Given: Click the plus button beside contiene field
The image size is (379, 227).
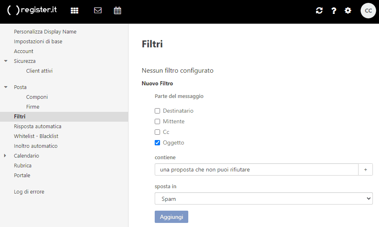Looking at the screenshot, I should (x=365, y=170).
